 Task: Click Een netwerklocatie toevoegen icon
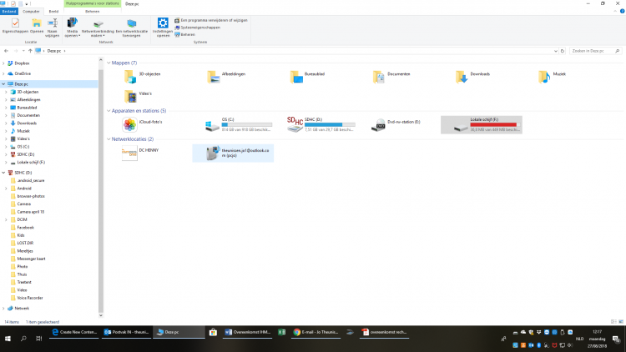[x=131, y=27]
